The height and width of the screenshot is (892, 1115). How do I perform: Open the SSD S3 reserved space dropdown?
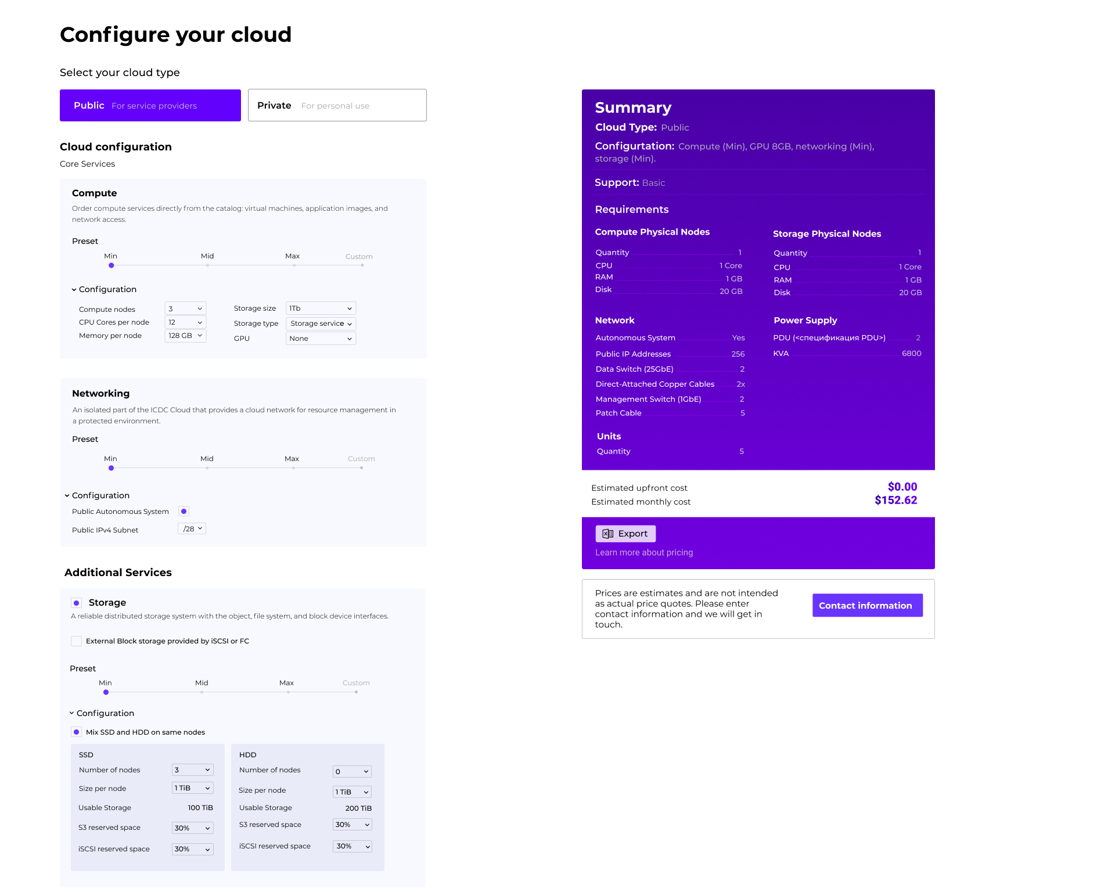[x=192, y=828]
